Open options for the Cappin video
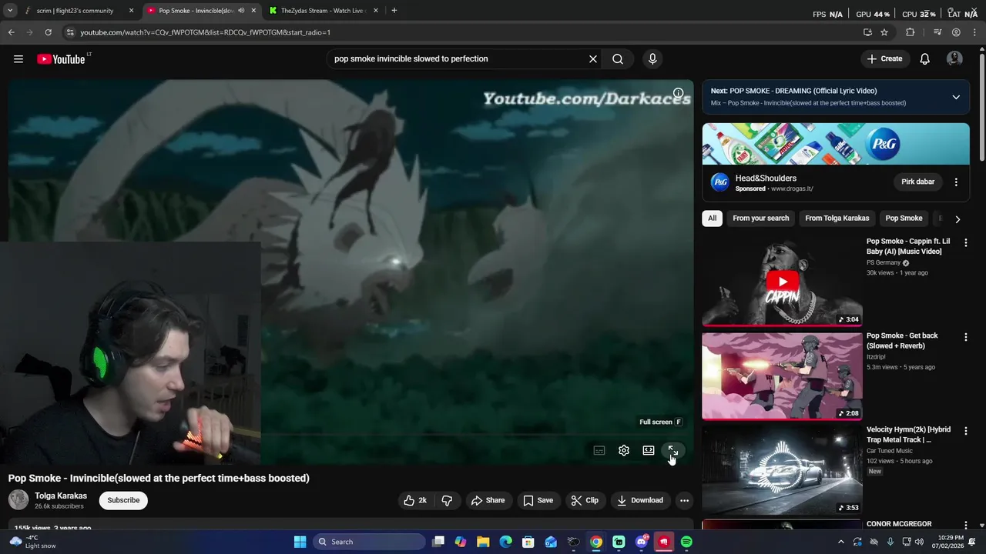The image size is (986, 554). click(x=965, y=242)
